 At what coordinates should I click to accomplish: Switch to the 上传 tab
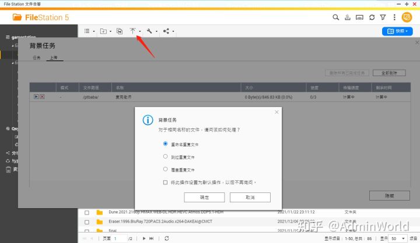(x=53, y=58)
